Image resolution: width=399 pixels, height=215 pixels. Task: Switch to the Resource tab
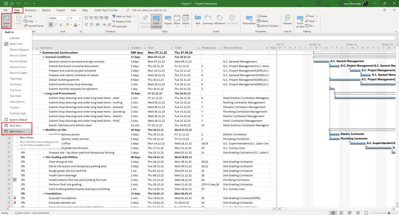click(x=31, y=10)
